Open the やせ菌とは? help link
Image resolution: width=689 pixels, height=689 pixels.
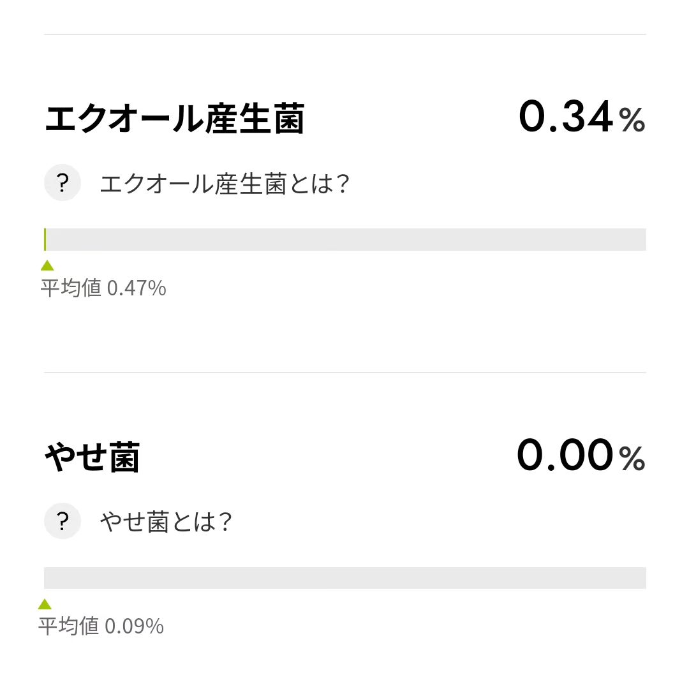click(166, 522)
